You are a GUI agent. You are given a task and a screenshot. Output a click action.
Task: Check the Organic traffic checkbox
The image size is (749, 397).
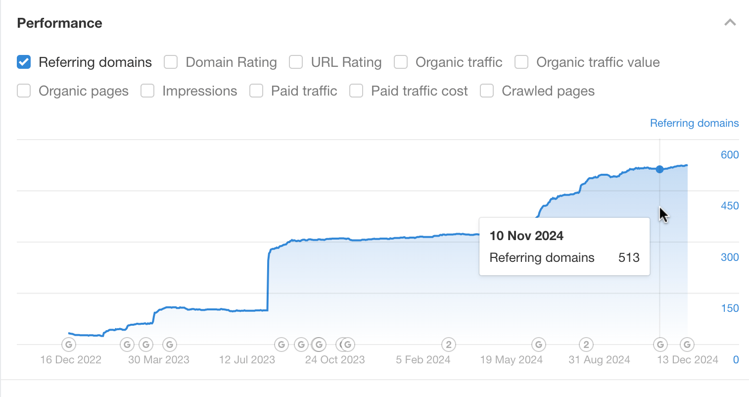400,62
